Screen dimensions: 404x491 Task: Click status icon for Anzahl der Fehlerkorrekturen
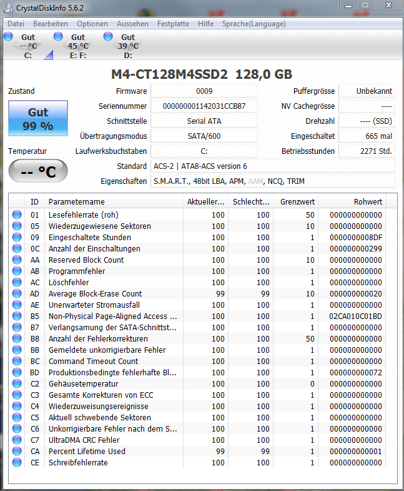pyautogui.click(x=17, y=339)
